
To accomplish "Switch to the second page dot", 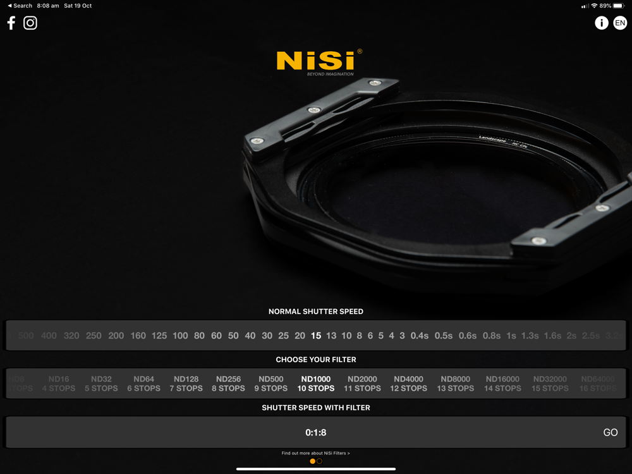I will pyautogui.click(x=320, y=461).
